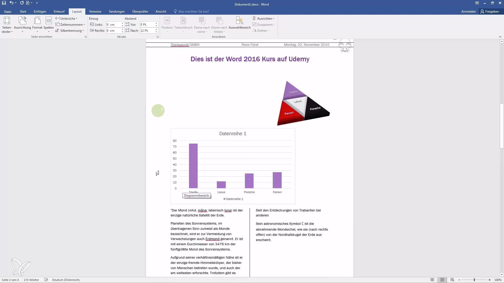Switch to the Entwurf tab
Image resolution: width=504 pixels, height=283 pixels.
59,12
